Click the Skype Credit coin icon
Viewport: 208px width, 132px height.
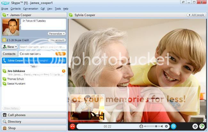pyautogui.click(x=4, y=40)
